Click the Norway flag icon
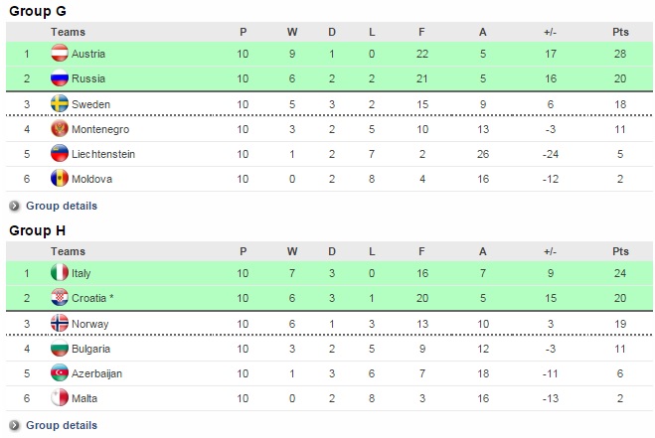This screenshot has height=438, width=655. (x=59, y=324)
